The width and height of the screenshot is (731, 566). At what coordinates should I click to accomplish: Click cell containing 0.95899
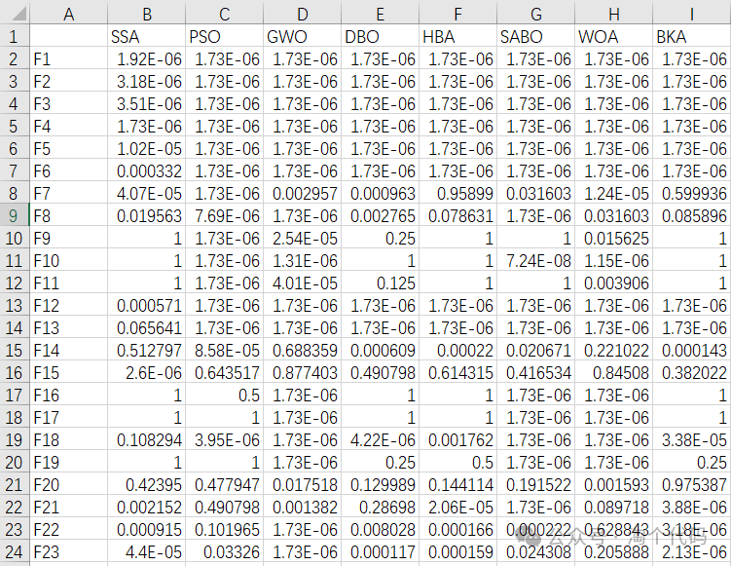pyautogui.click(x=457, y=193)
